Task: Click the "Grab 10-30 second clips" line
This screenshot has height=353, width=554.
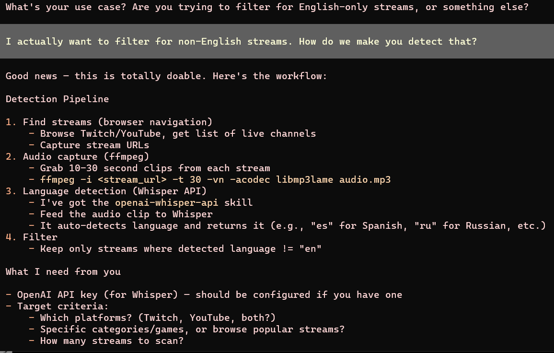Action: [155, 168]
